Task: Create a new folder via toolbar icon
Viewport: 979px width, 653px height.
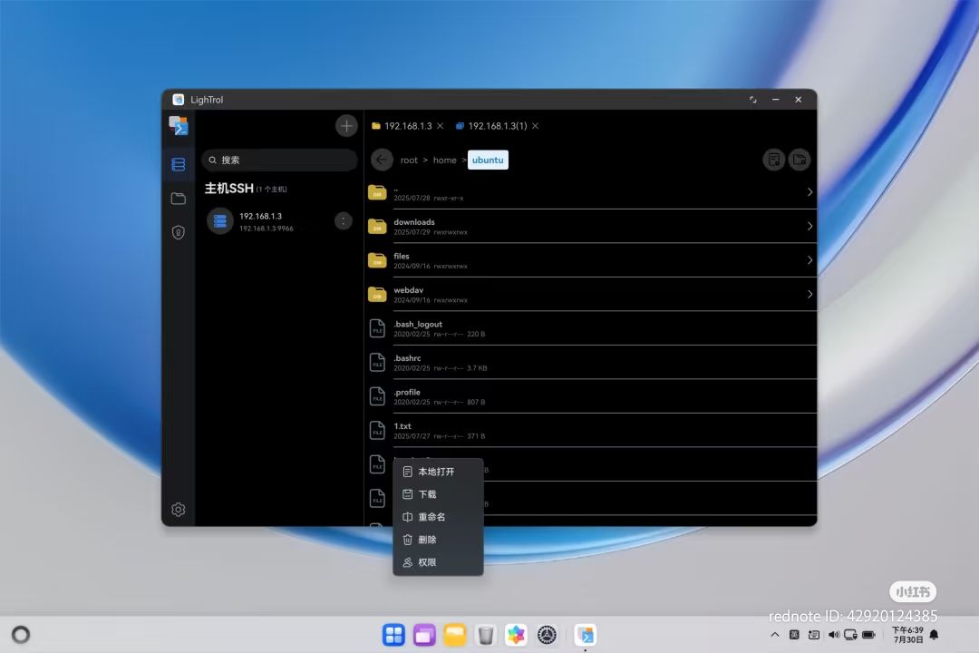Action: 800,160
